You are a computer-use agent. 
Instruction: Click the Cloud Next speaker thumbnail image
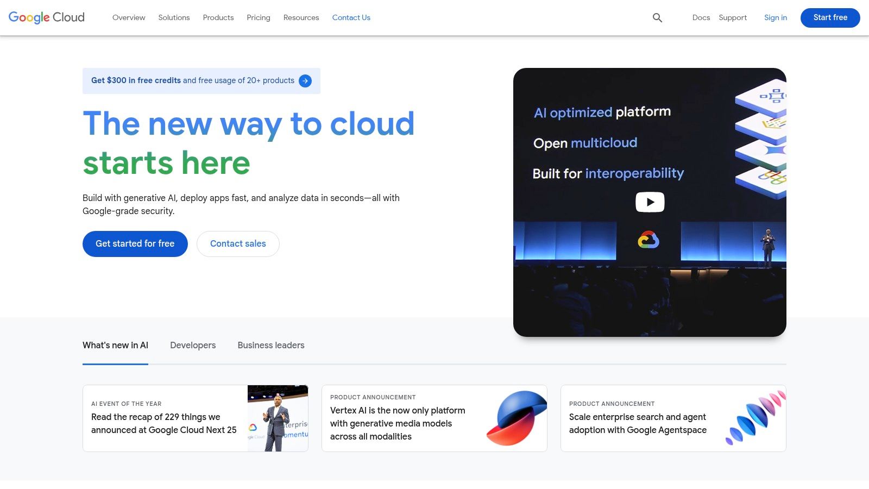(278, 418)
